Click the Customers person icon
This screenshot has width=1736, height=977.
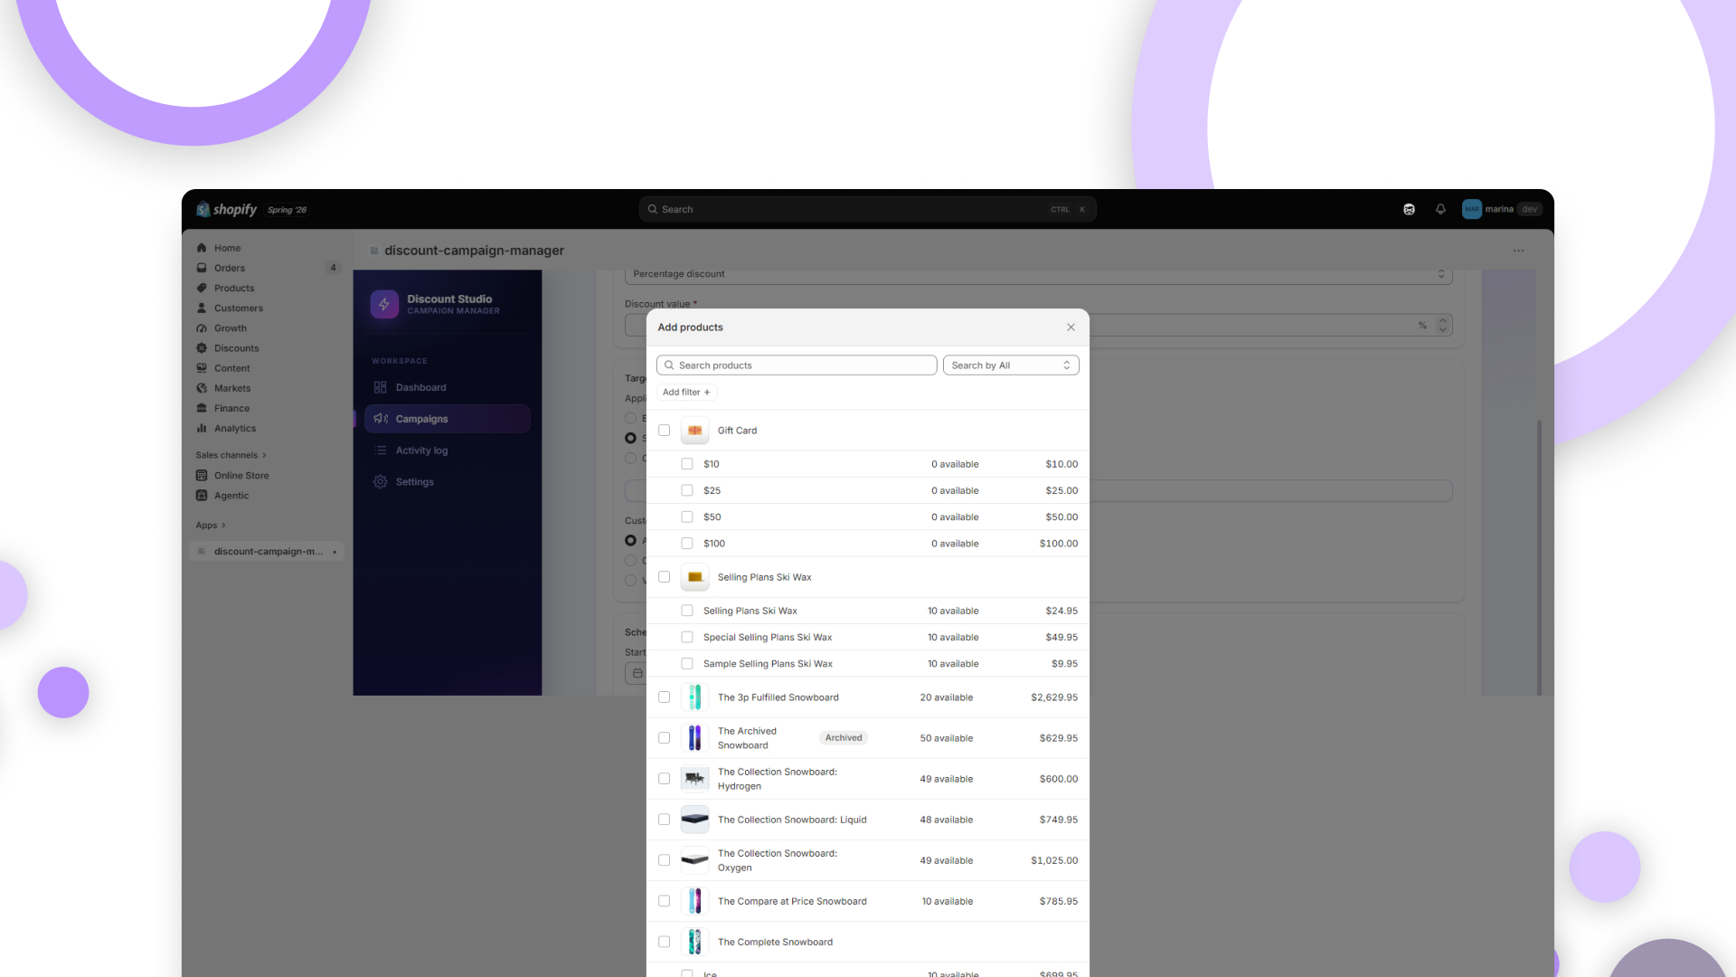202,308
